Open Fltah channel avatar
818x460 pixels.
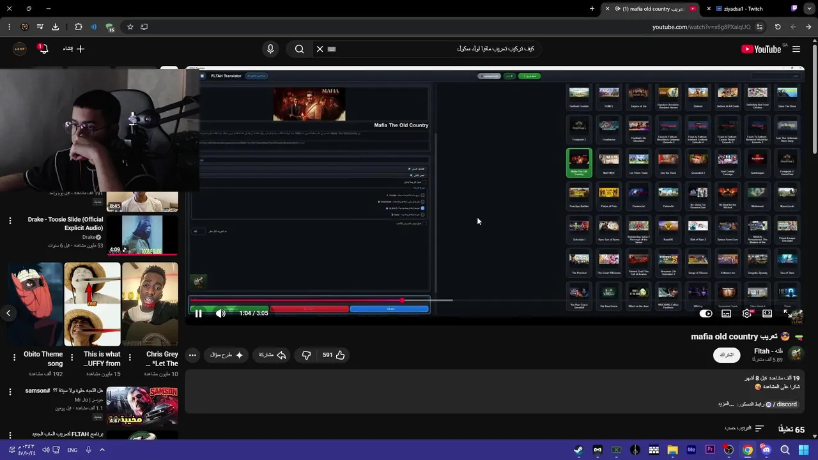[x=796, y=354]
